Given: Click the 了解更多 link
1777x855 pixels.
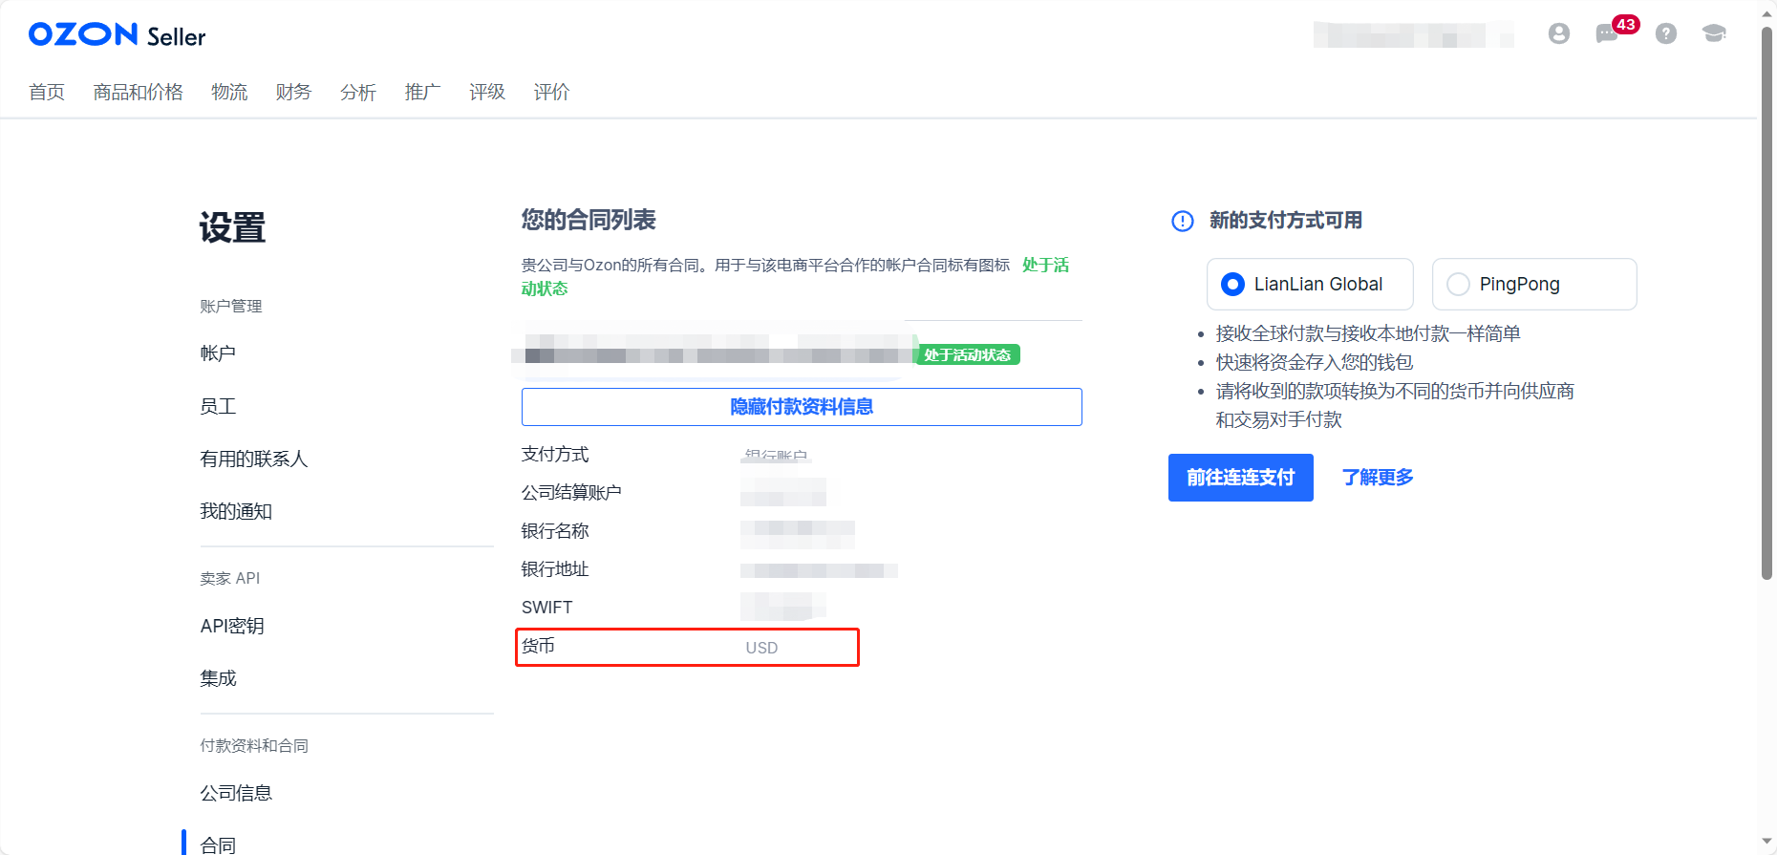Looking at the screenshot, I should pyautogui.click(x=1377, y=478).
